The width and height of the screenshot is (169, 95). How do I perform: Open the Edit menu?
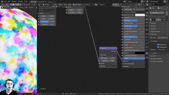point(9,2)
